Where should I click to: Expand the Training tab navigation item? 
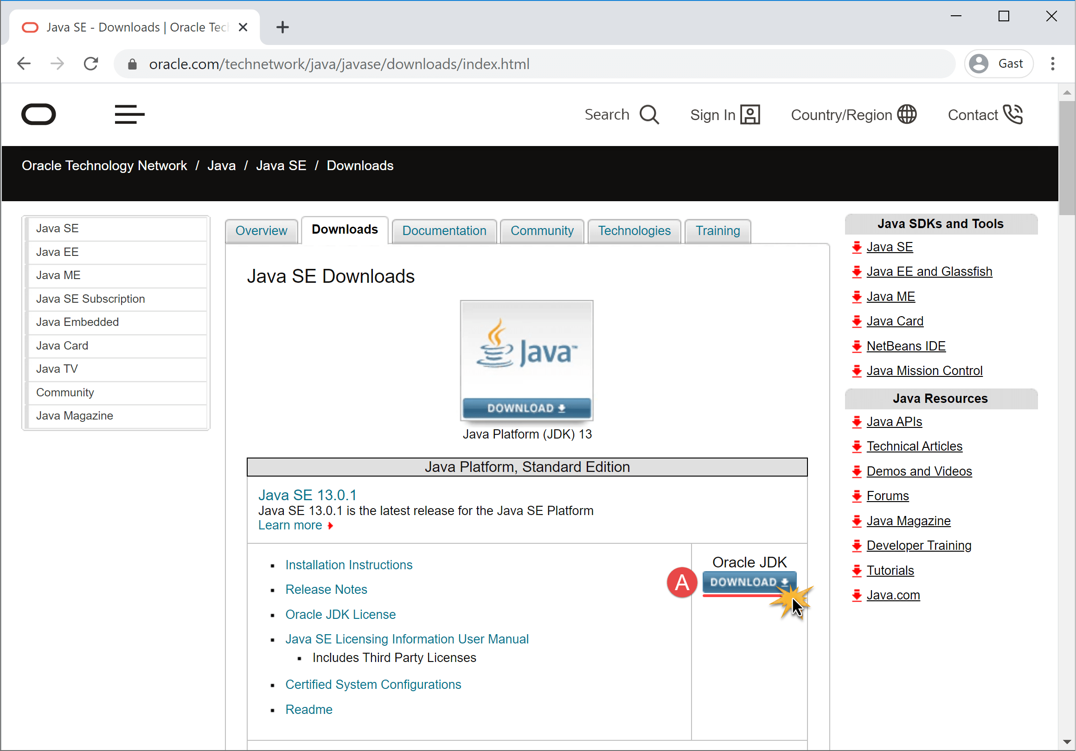[x=718, y=230]
